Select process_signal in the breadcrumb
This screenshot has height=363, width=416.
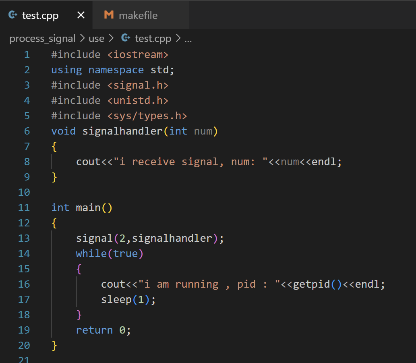point(42,39)
